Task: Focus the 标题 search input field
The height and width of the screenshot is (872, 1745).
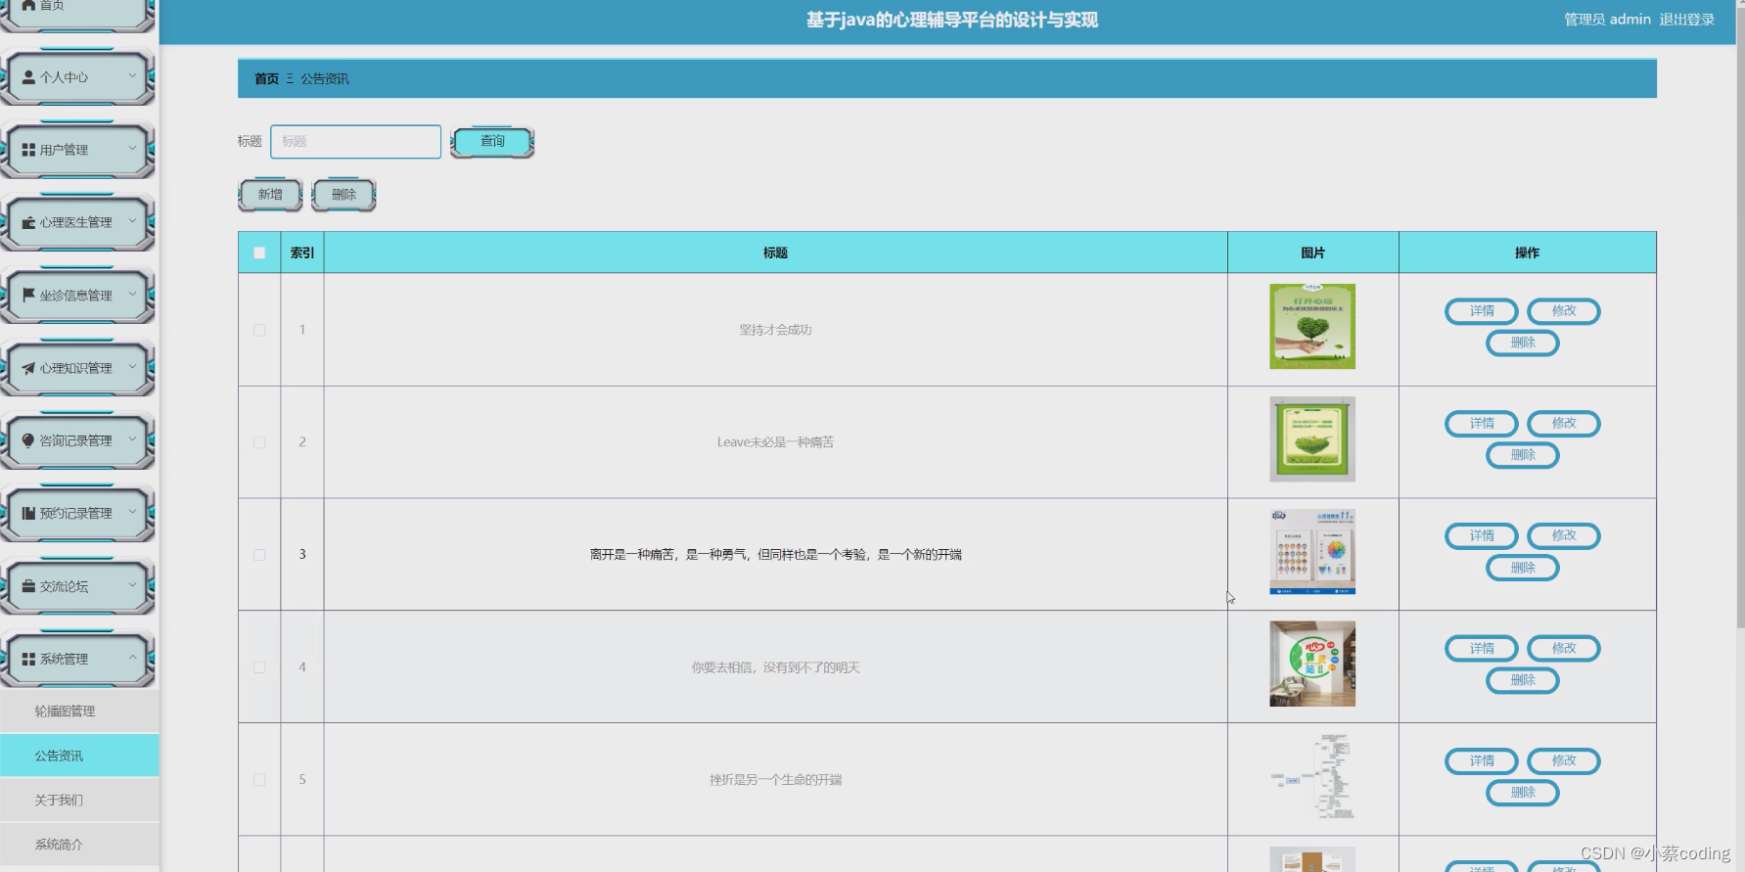Action: 355,142
